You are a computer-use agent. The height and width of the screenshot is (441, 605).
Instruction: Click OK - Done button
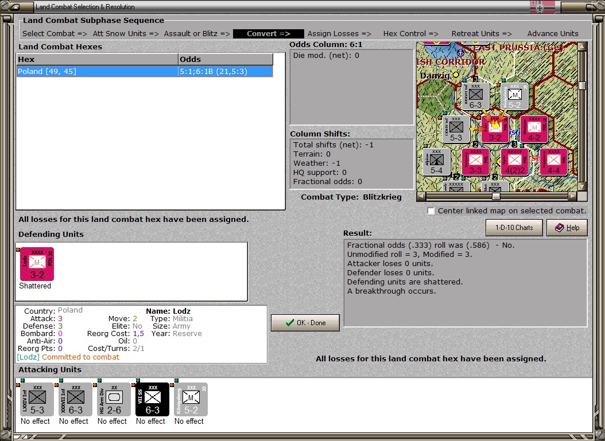click(305, 323)
